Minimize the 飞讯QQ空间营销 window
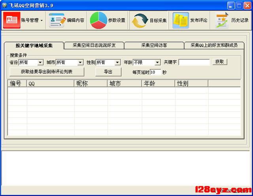 tap(231, 6)
